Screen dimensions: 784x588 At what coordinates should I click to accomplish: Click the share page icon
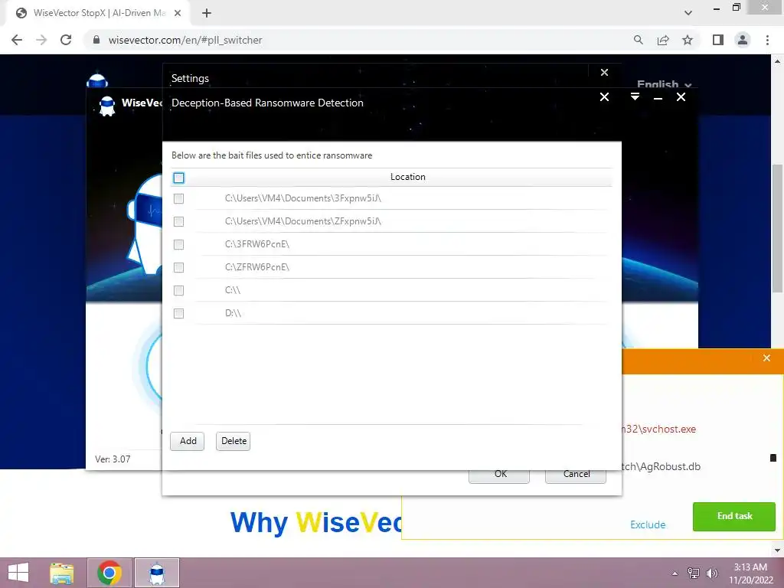(663, 40)
